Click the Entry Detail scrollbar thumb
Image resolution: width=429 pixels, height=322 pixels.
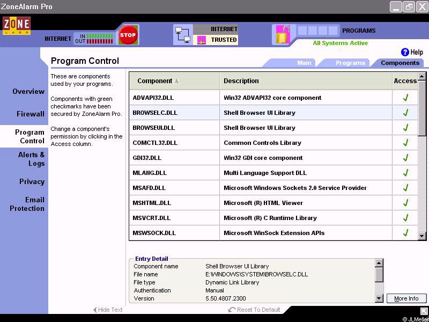(x=379, y=275)
